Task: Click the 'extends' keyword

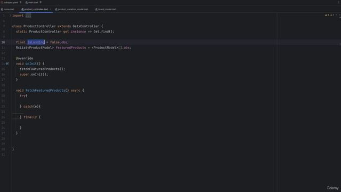Action: click(x=64, y=26)
